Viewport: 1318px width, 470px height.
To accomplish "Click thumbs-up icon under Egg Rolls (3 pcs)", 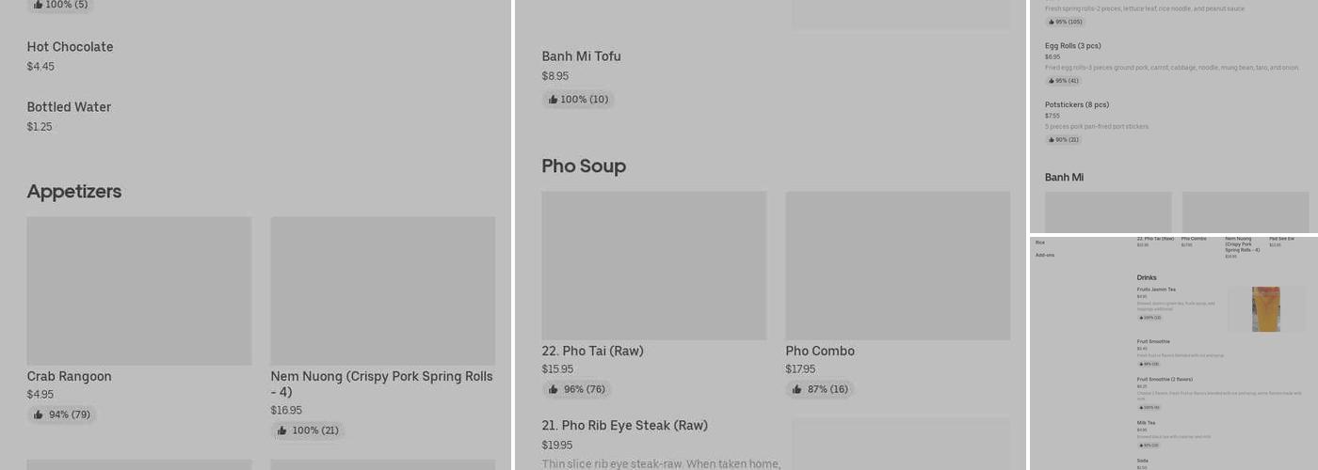I will pyautogui.click(x=1052, y=81).
